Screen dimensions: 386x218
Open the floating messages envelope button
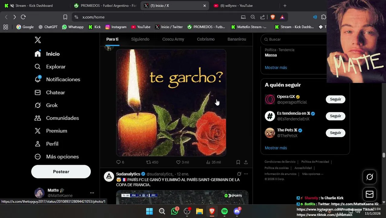tap(370, 194)
